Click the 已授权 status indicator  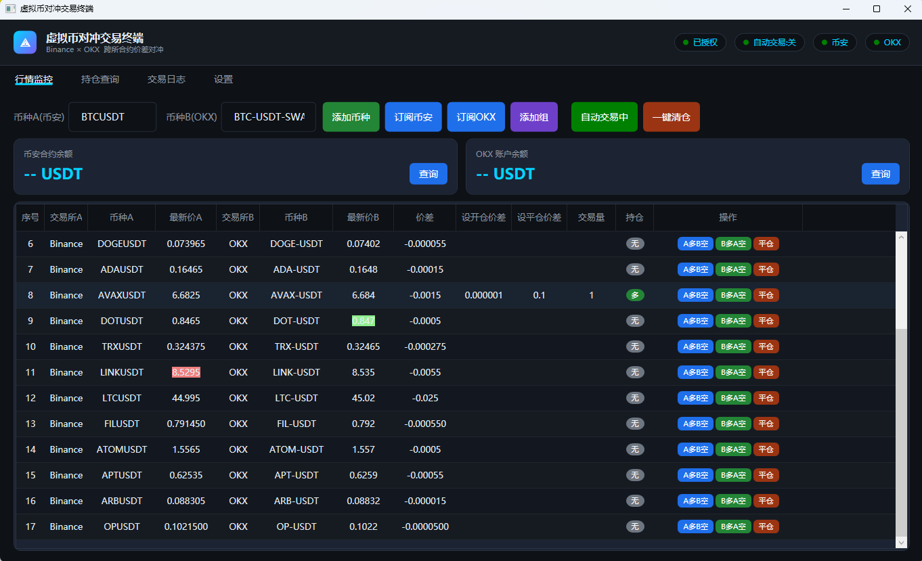[x=700, y=43]
